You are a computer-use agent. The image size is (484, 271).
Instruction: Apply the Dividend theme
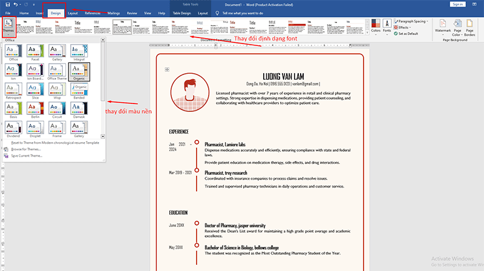click(x=13, y=129)
